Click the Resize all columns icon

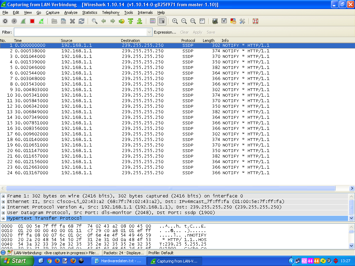[x=202, y=21]
